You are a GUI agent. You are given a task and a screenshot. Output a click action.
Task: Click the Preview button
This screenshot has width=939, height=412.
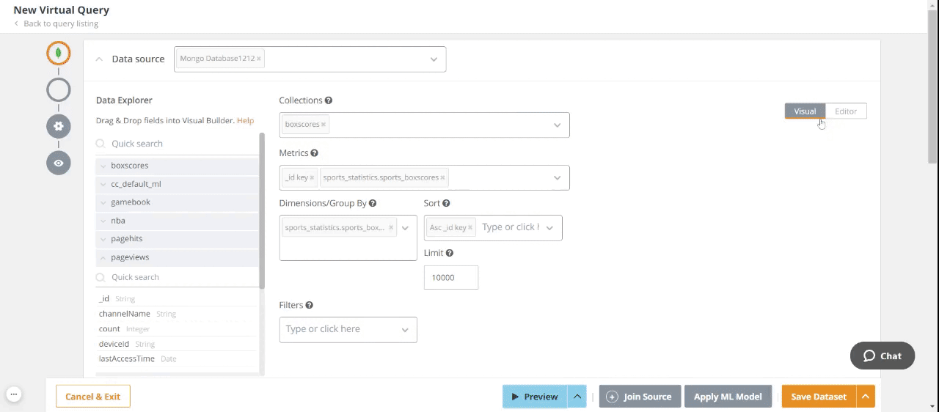click(x=535, y=397)
